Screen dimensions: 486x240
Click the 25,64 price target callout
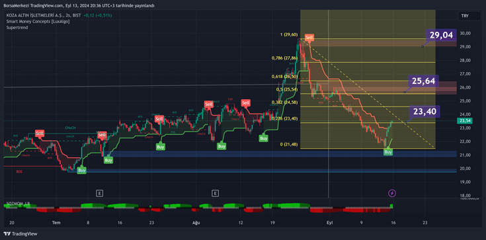(x=424, y=81)
